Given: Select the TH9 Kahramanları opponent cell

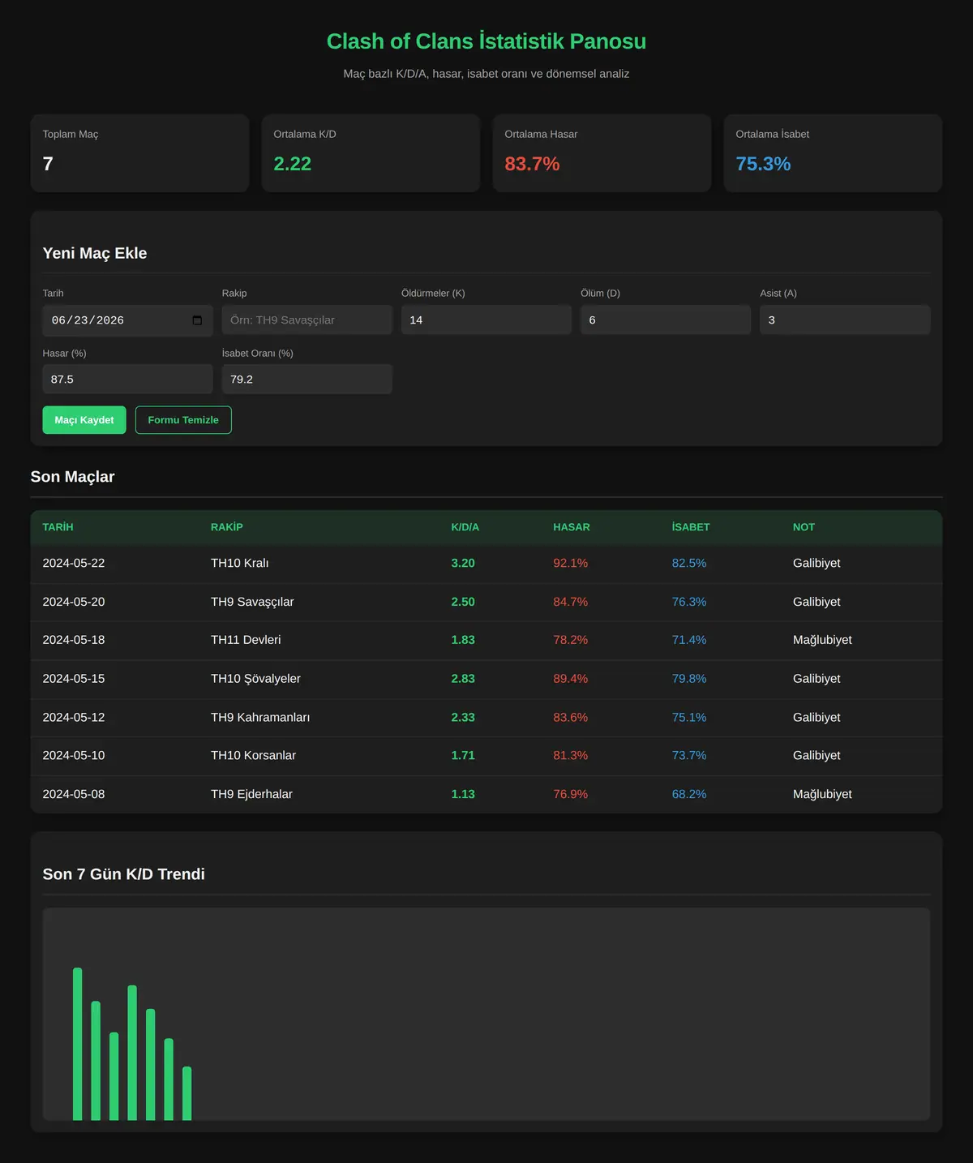Looking at the screenshot, I should point(260,718).
